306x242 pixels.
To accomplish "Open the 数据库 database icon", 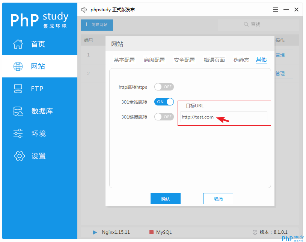I will click(x=18, y=111).
